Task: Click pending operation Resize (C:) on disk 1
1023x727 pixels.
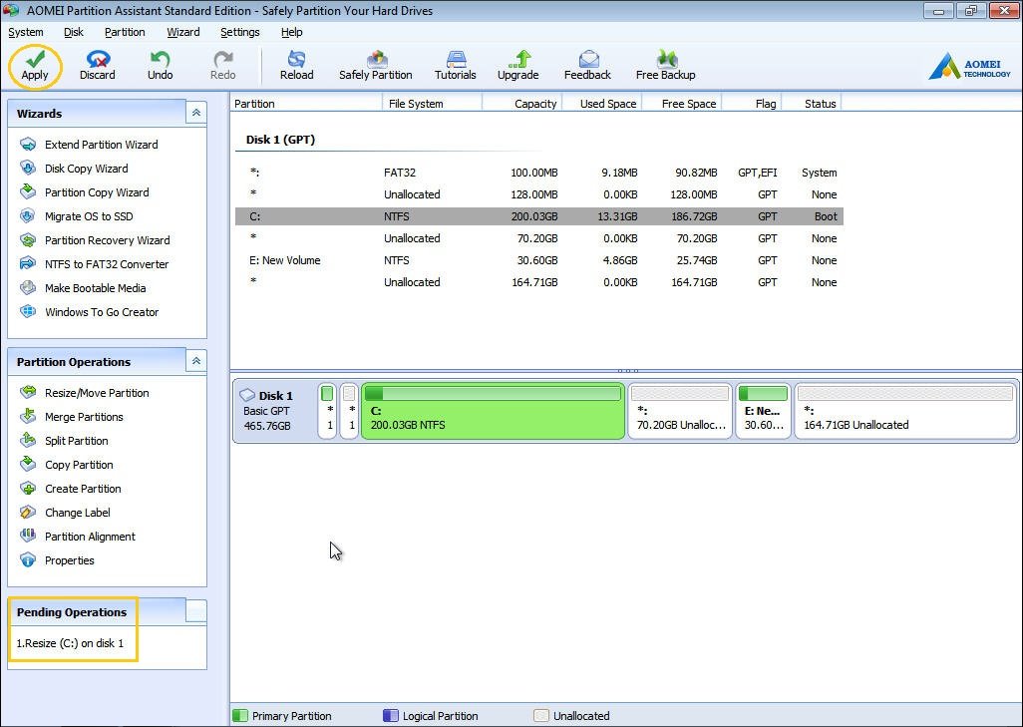Action: pos(70,643)
